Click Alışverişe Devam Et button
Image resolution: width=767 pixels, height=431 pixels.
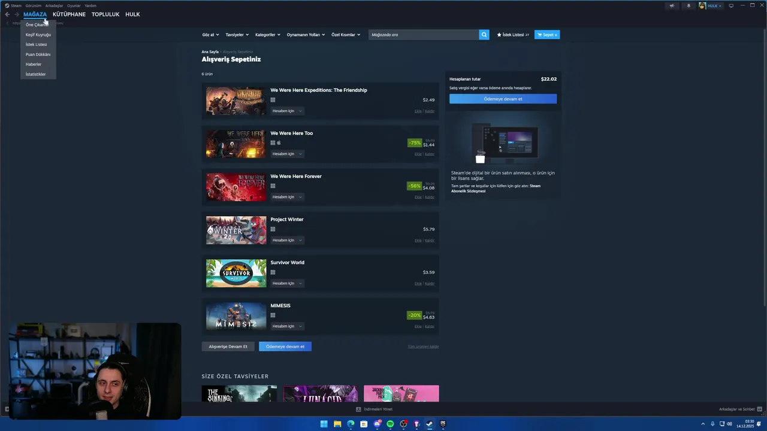(228, 347)
